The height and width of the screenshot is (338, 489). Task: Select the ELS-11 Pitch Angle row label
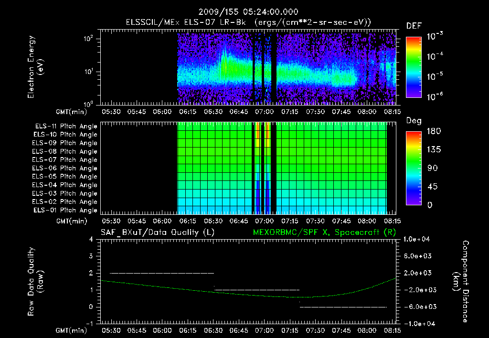click(66, 127)
